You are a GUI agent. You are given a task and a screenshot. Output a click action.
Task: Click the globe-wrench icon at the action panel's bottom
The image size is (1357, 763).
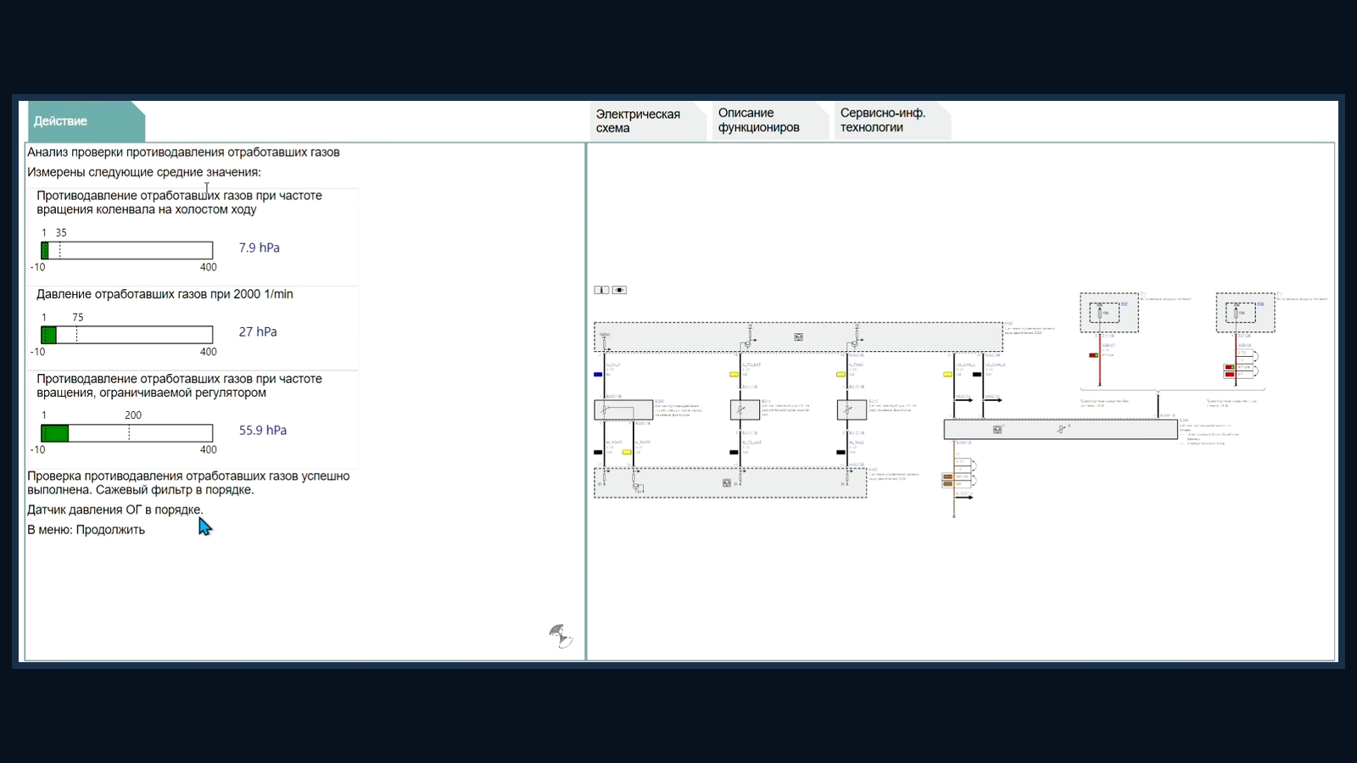click(560, 636)
